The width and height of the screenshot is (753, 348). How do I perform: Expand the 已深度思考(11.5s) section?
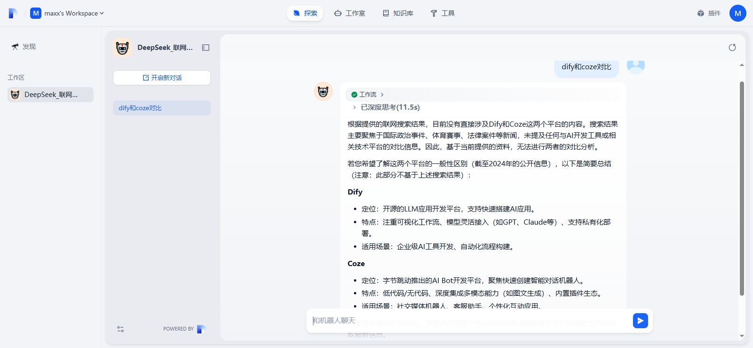point(386,107)
